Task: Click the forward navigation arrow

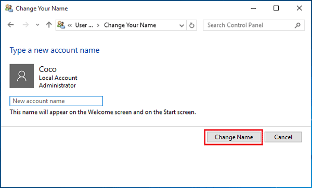Action: click(x=25, y=25)
